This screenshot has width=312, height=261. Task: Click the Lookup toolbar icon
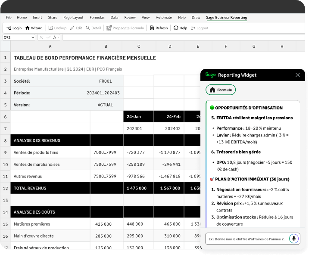[x=50, y=28]
